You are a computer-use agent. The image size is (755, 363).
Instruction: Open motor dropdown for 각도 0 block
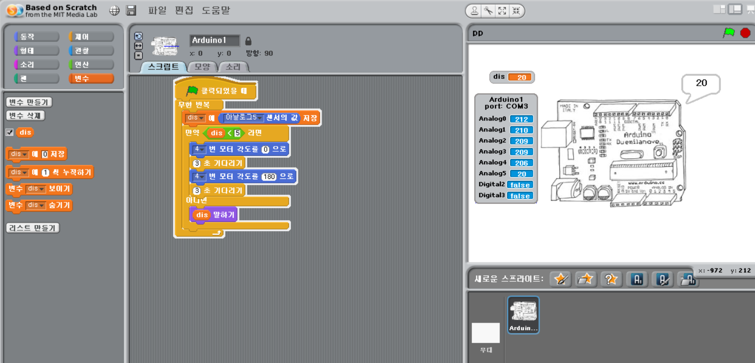(199, 149)
